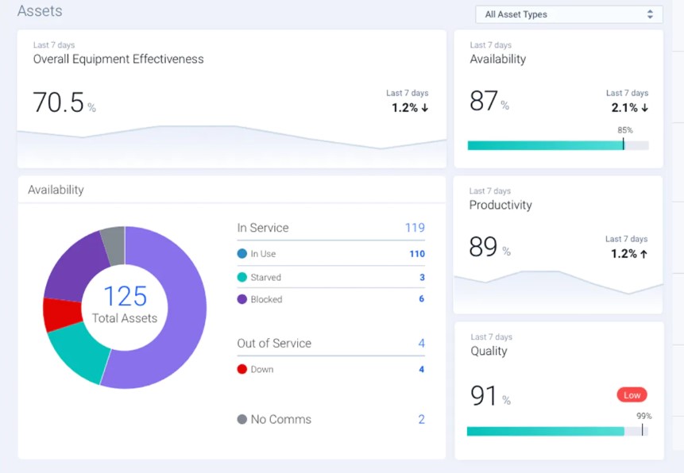Click the Low status badge on Quality card

(632, 394)
